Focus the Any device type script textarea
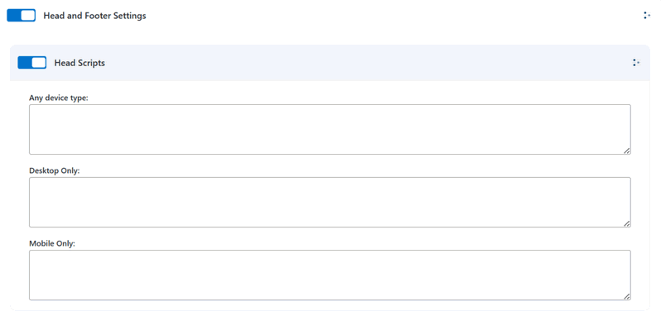Image resolution: width=661 pixels, height=316 pixels. pos(330,129)
